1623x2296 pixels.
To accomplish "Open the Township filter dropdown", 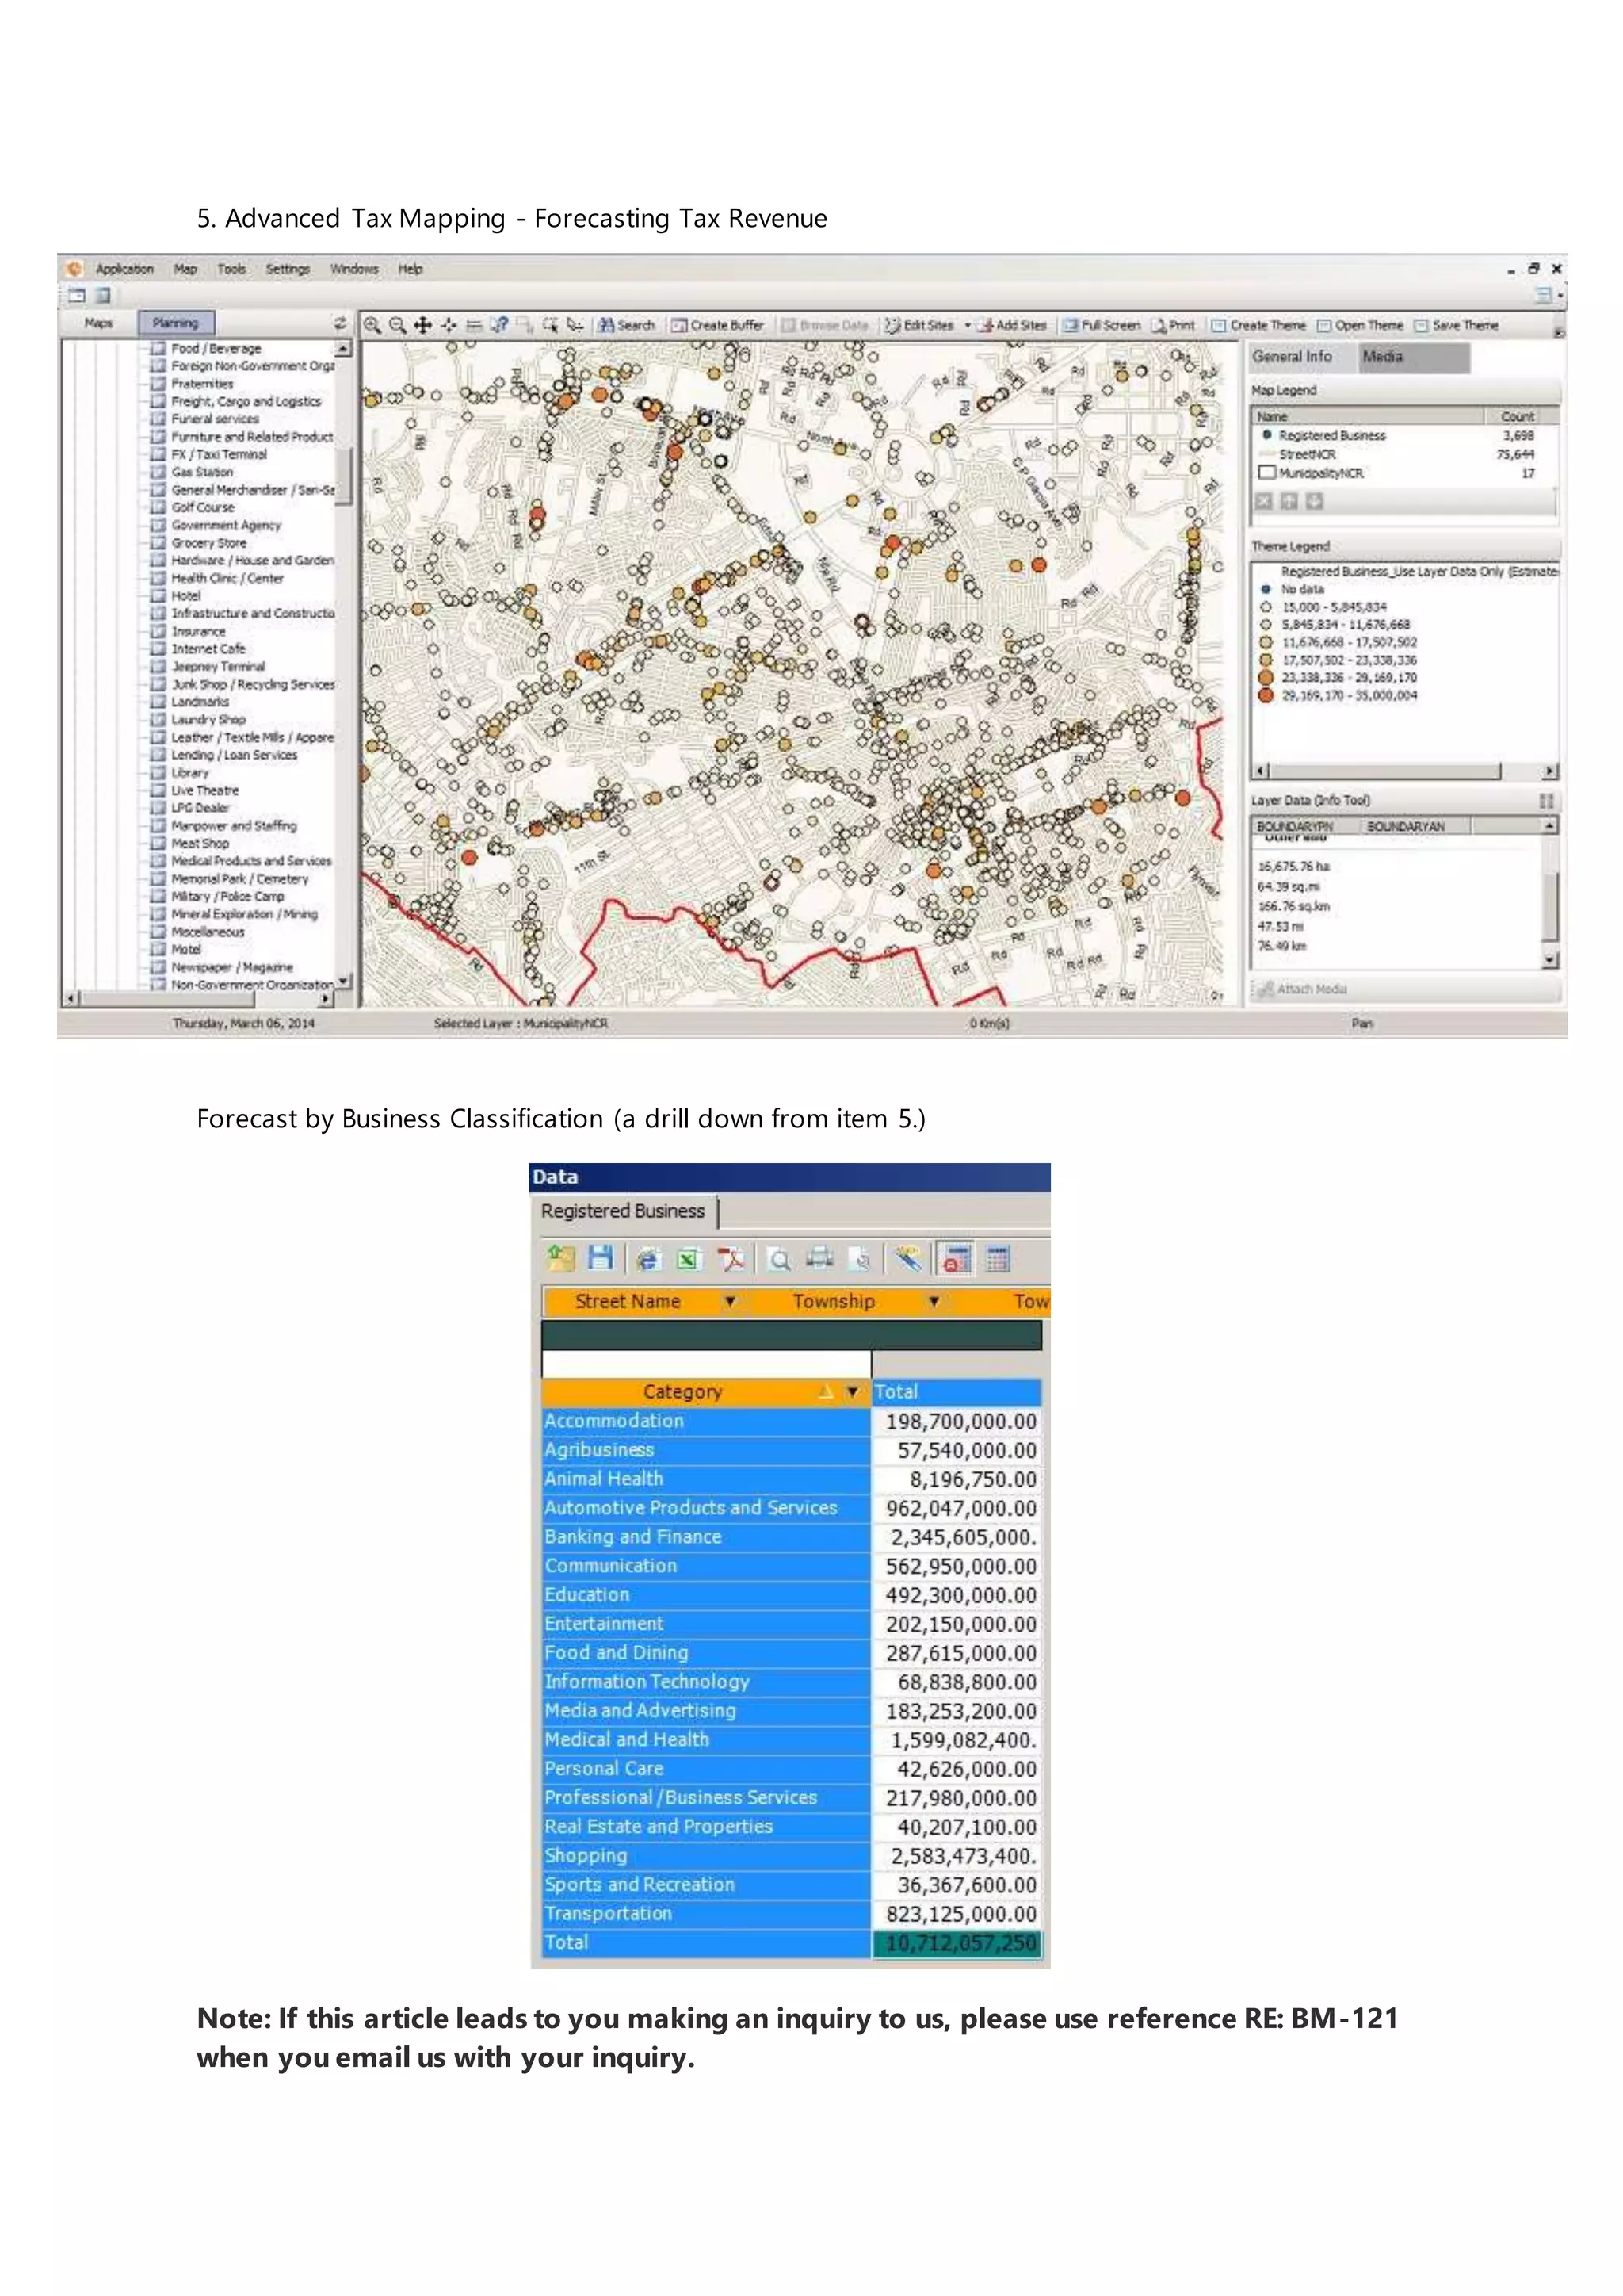I will (934, 1301).
